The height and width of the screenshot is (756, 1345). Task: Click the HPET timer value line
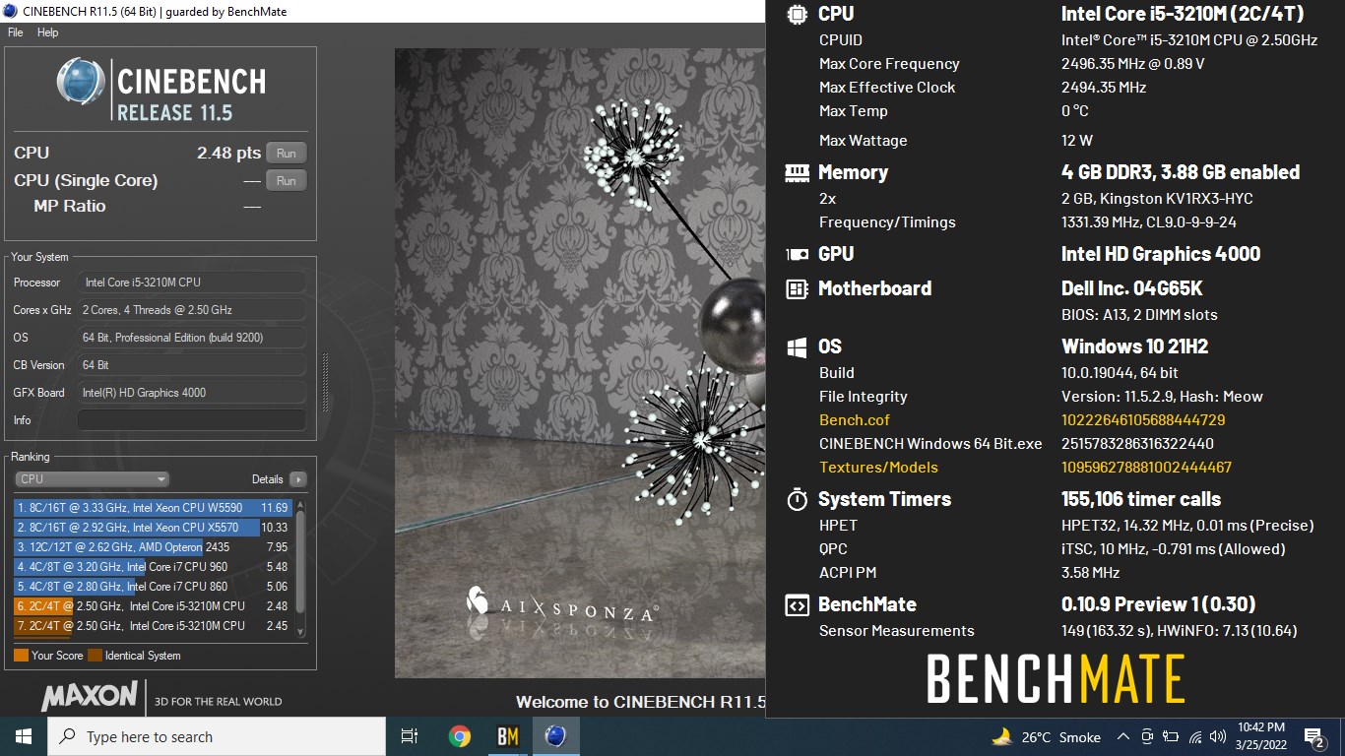point(1187,526)
